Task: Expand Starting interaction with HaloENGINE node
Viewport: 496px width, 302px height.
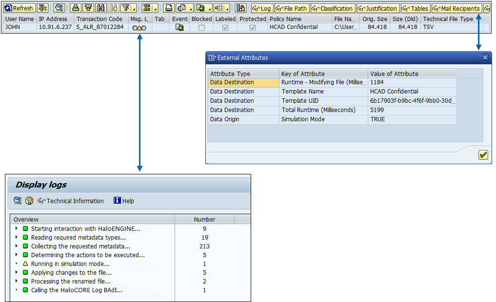Action: [x=16, y=228]
